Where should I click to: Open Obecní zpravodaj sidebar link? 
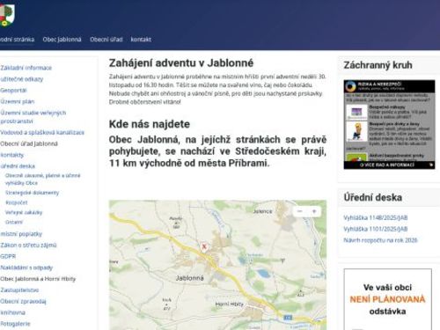pos(23,301)
